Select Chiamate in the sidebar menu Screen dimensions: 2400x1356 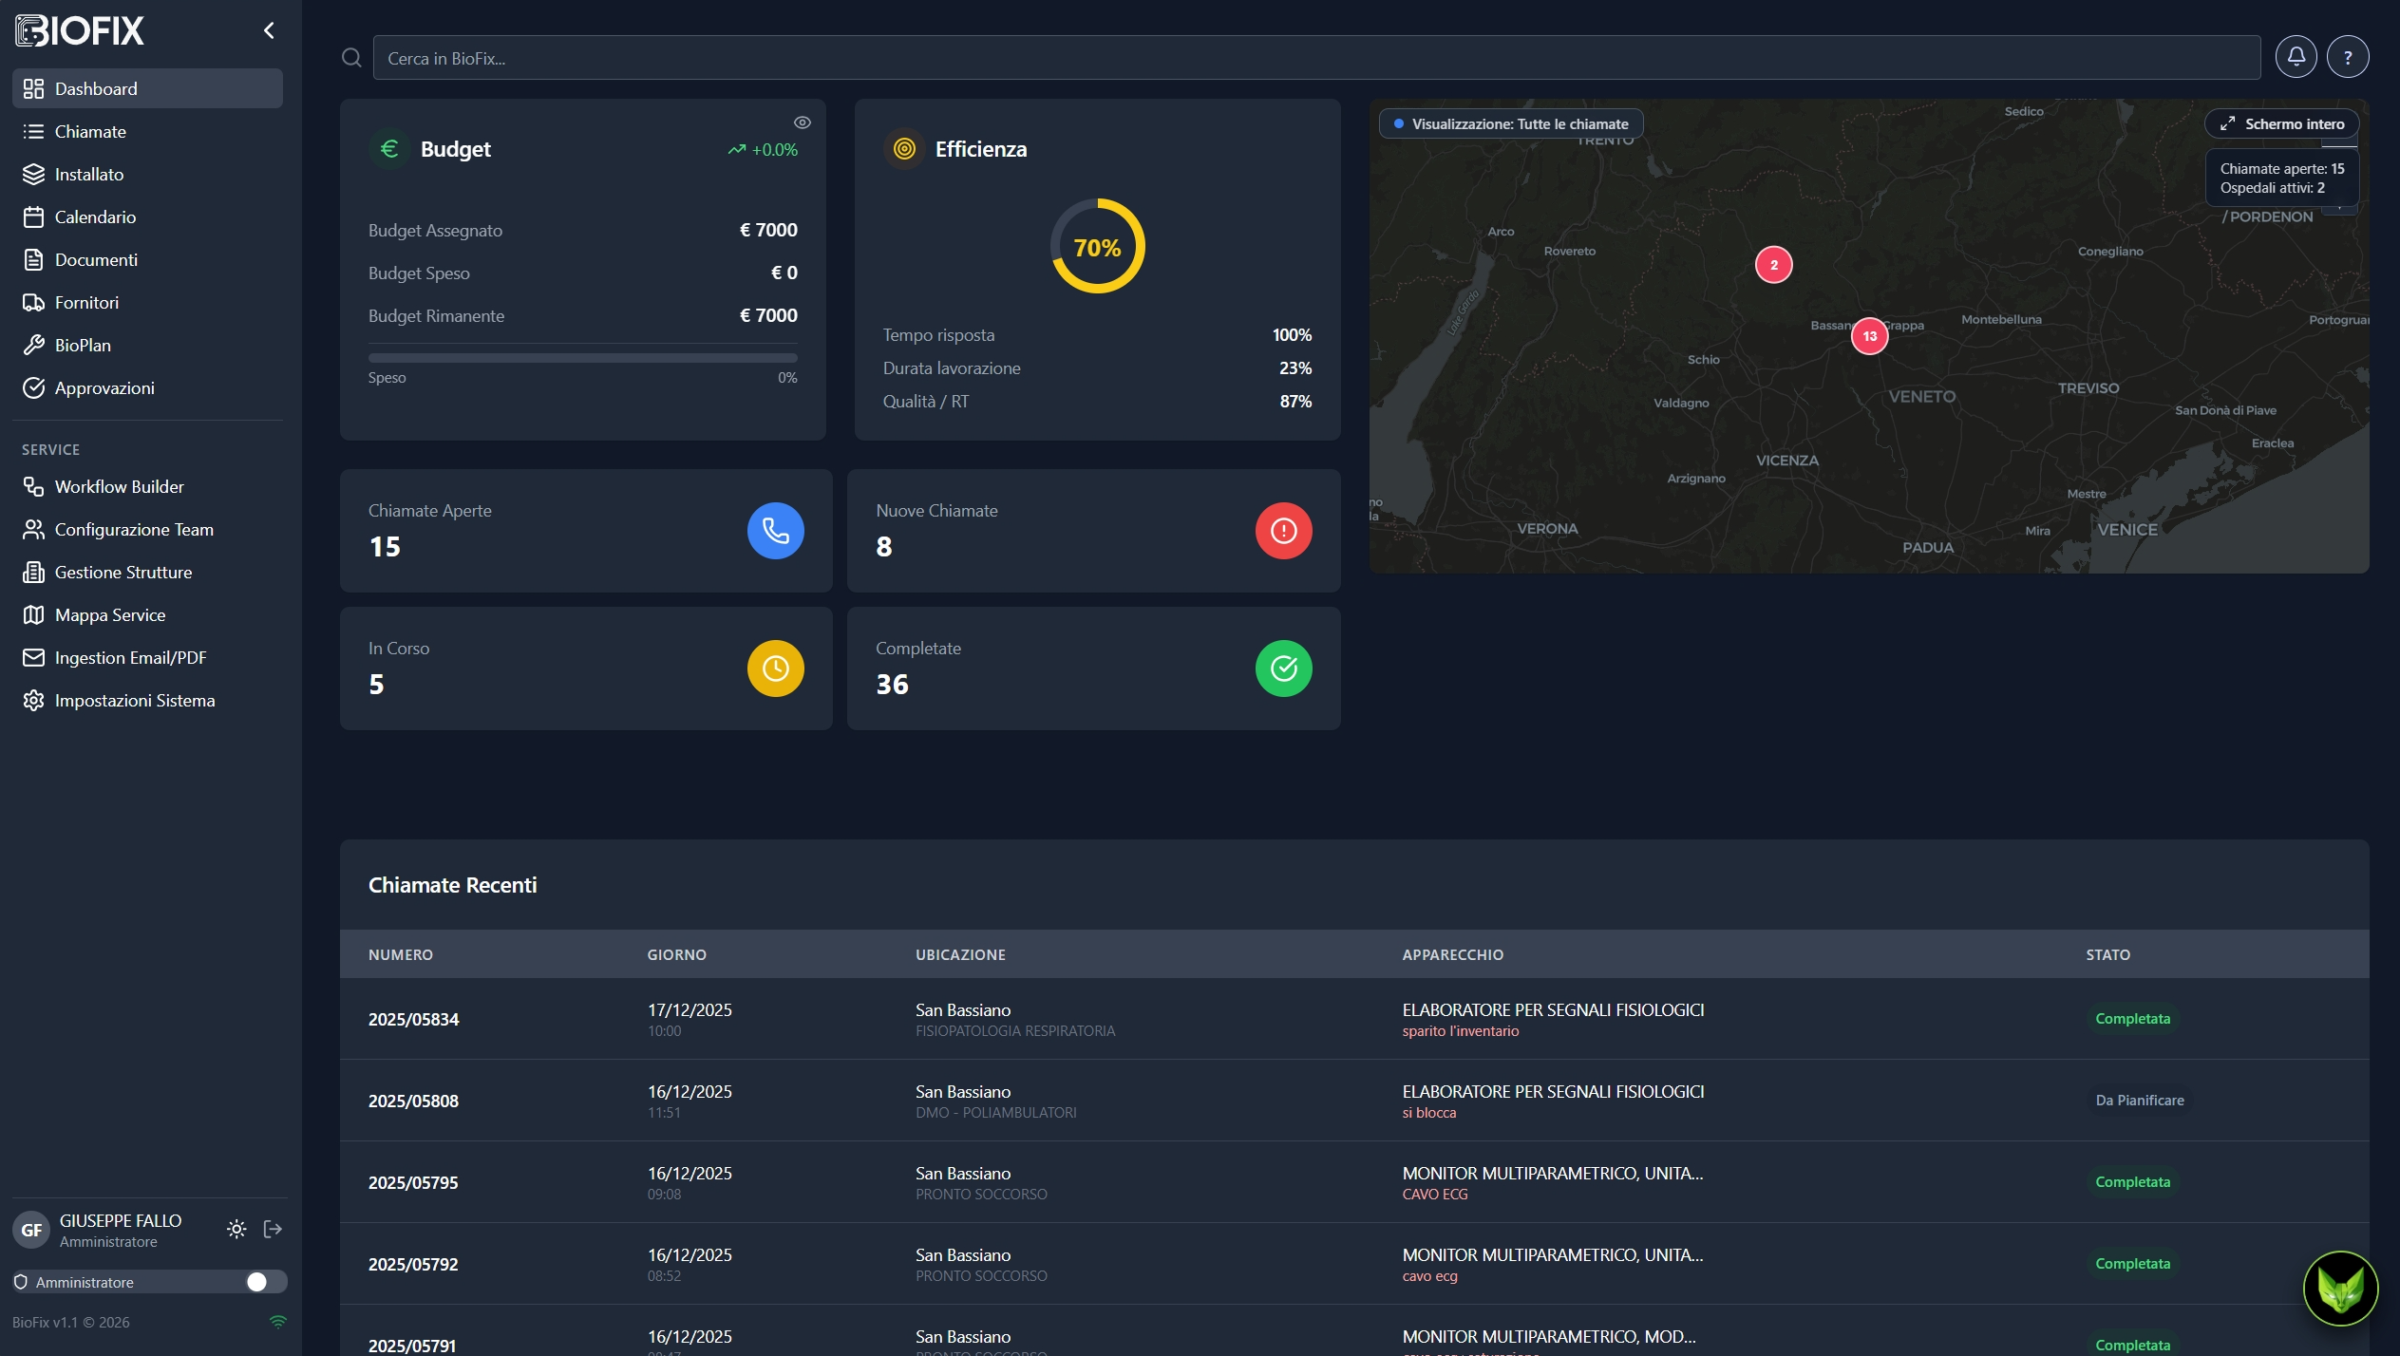[89, 131]
